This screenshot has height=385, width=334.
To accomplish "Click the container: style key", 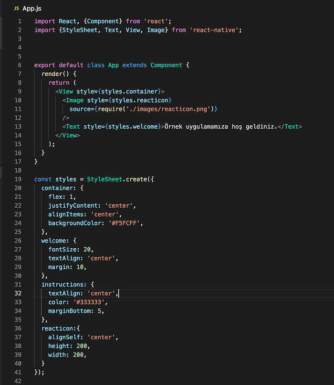I will pyautogui.click(x=59, y=188).
